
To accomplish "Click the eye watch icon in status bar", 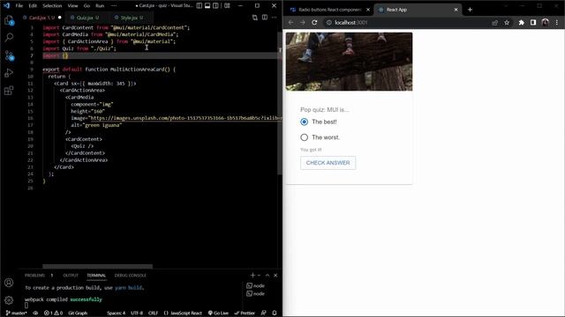I will (x=35, y=313).
